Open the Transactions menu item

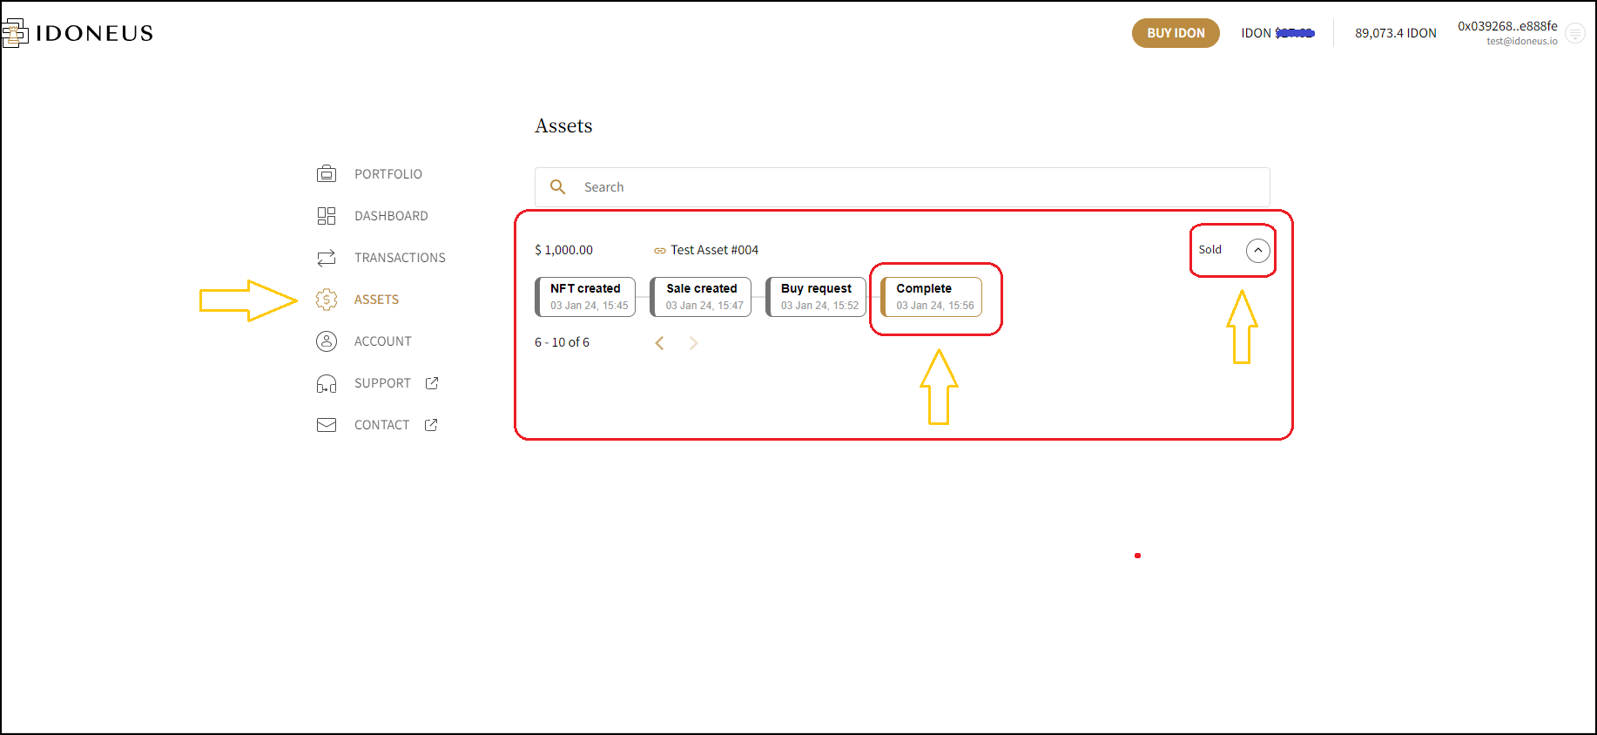400,258
